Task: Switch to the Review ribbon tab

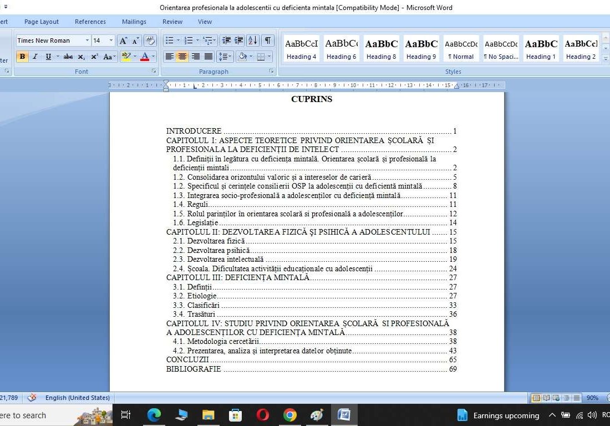Action: [x=172, y=22]
